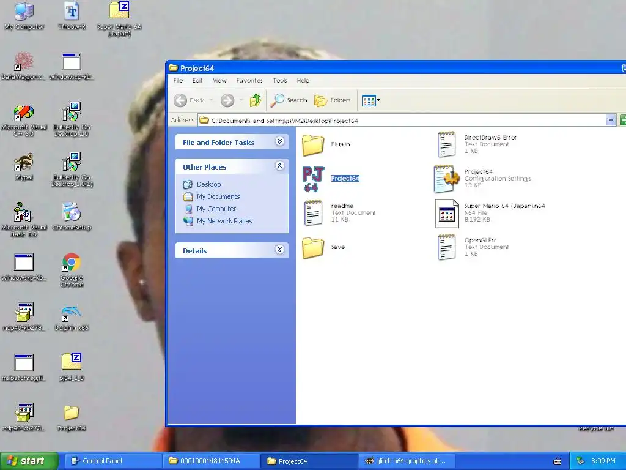
Task: Open the Back history dropdown arrow
Action: (x=211, y=100)
